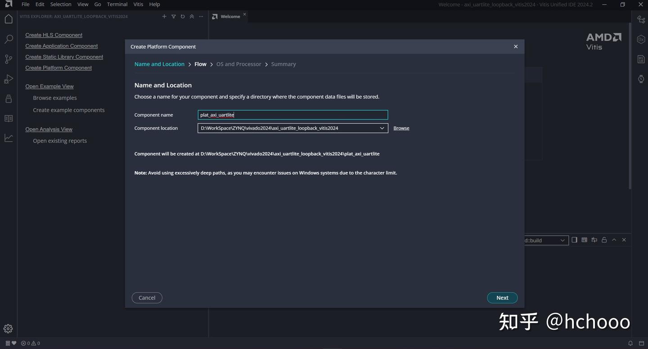The height and width of the screenshot is (349, 648).
Task: Open the open-book icon in activity bar
Action: click(x=9, y=119)
